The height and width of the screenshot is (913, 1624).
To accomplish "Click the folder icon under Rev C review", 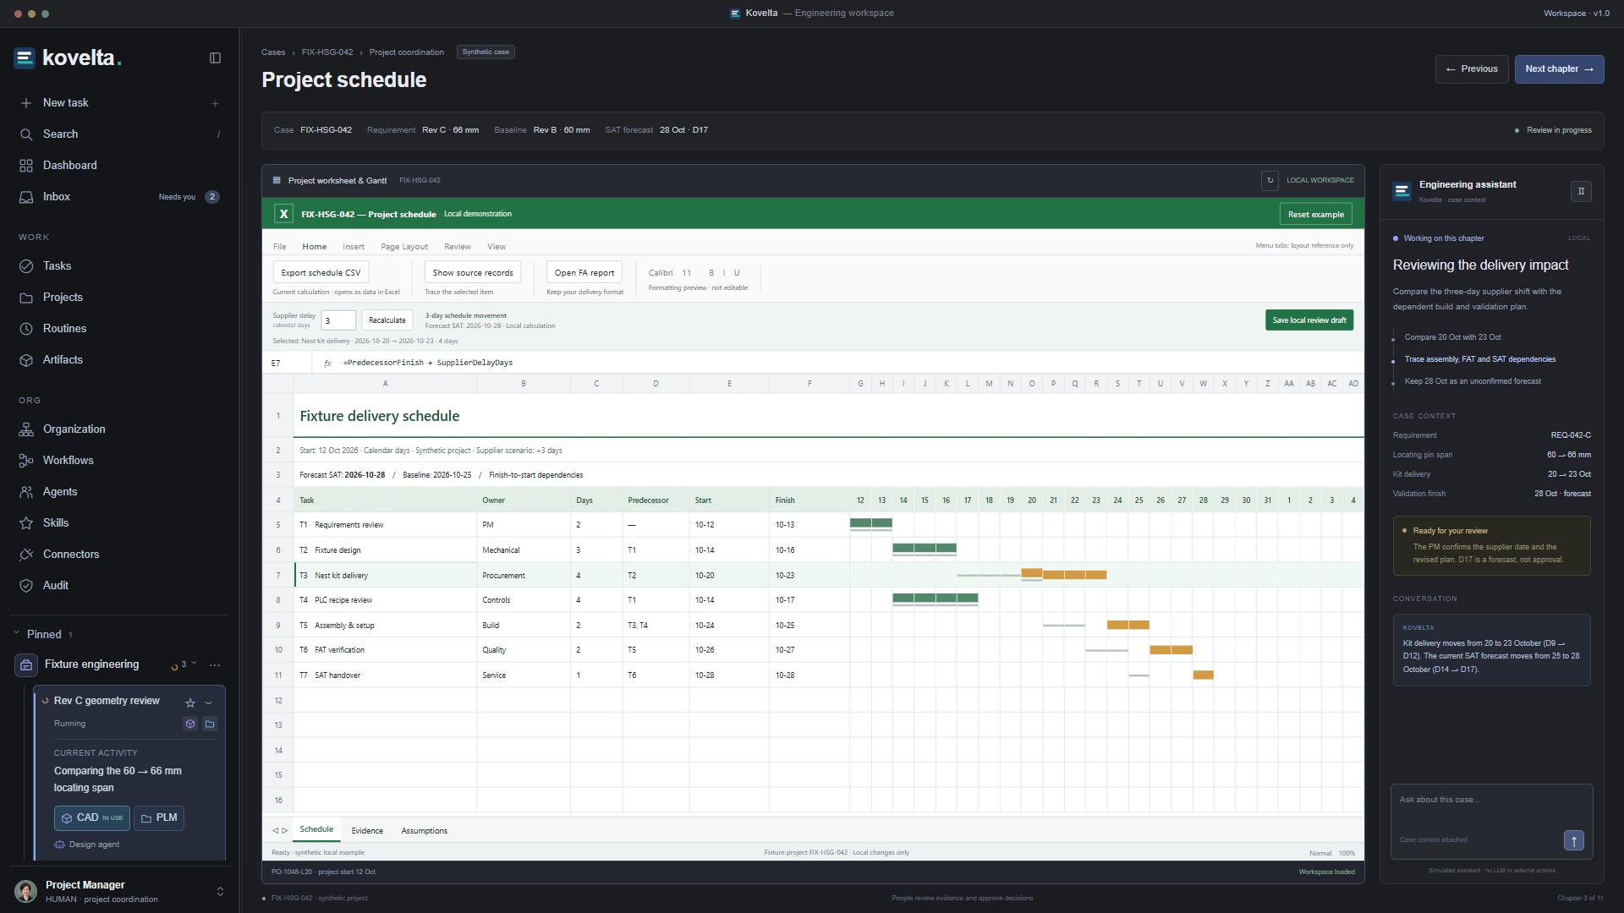I will click(210, 724).
